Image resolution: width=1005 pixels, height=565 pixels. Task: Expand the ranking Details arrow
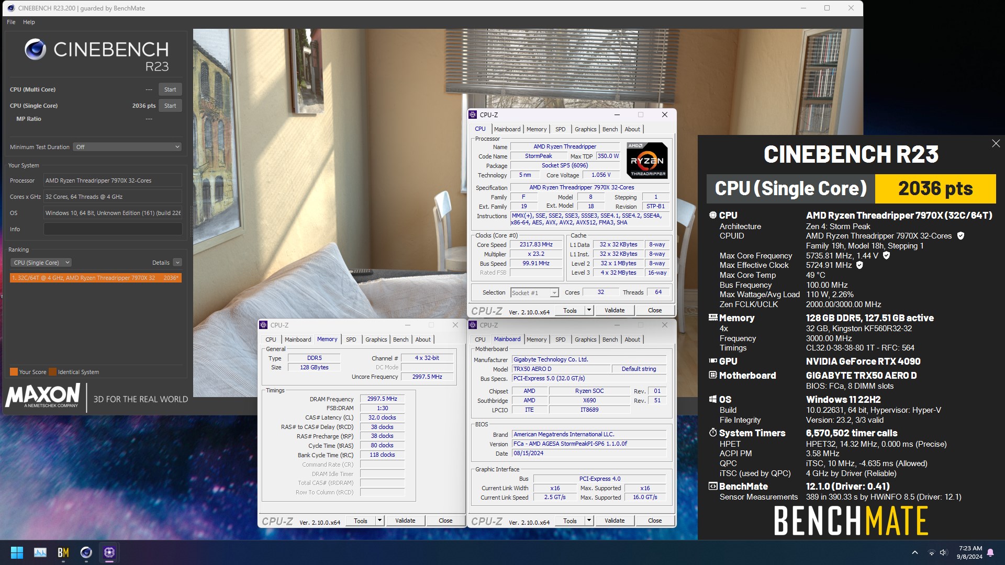[x=177, y=263]
